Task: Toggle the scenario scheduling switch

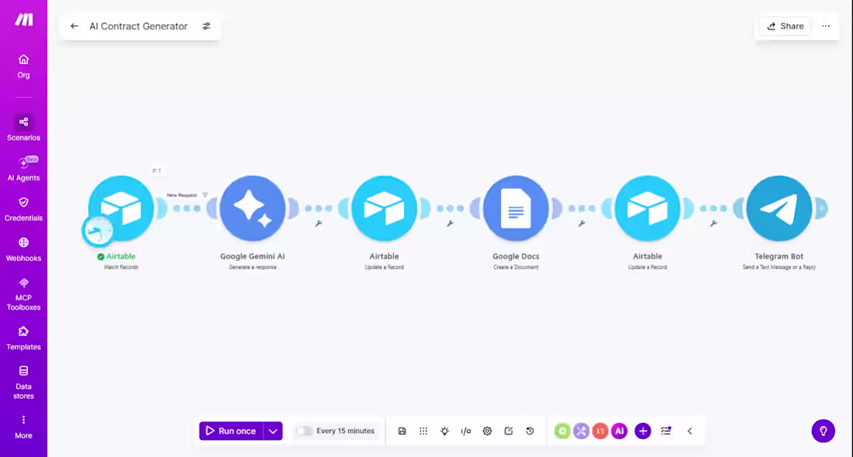Action: [x=304, y=431]
